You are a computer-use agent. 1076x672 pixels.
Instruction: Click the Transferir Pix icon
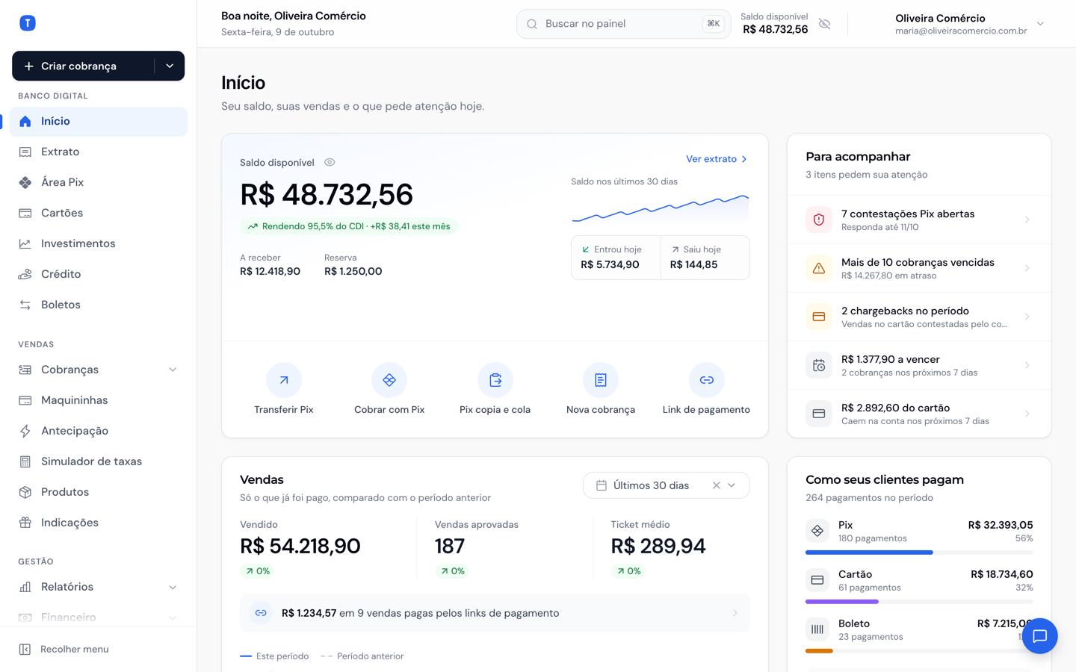click(x=284, y=380)
